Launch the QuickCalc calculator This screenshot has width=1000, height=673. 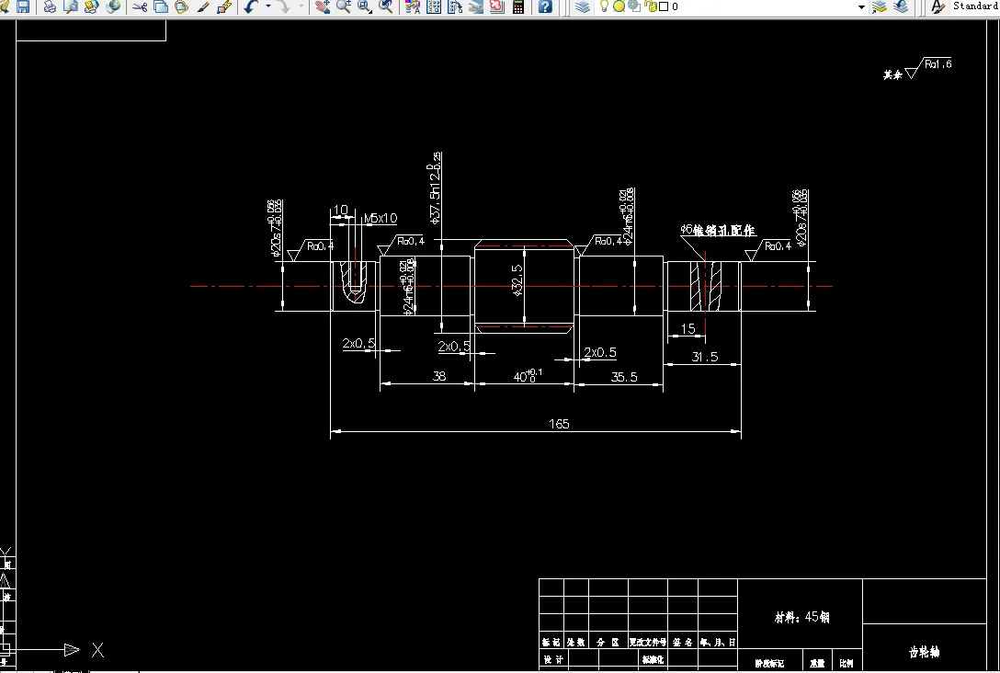(x=517, y=6)
